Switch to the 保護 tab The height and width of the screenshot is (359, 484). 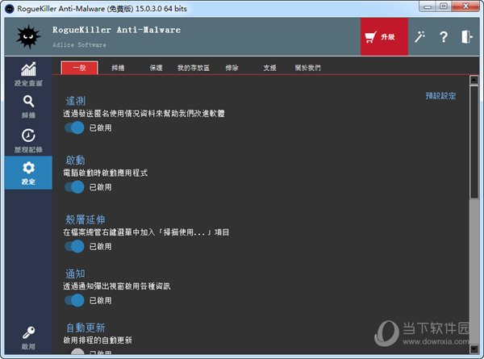point(157,68)
